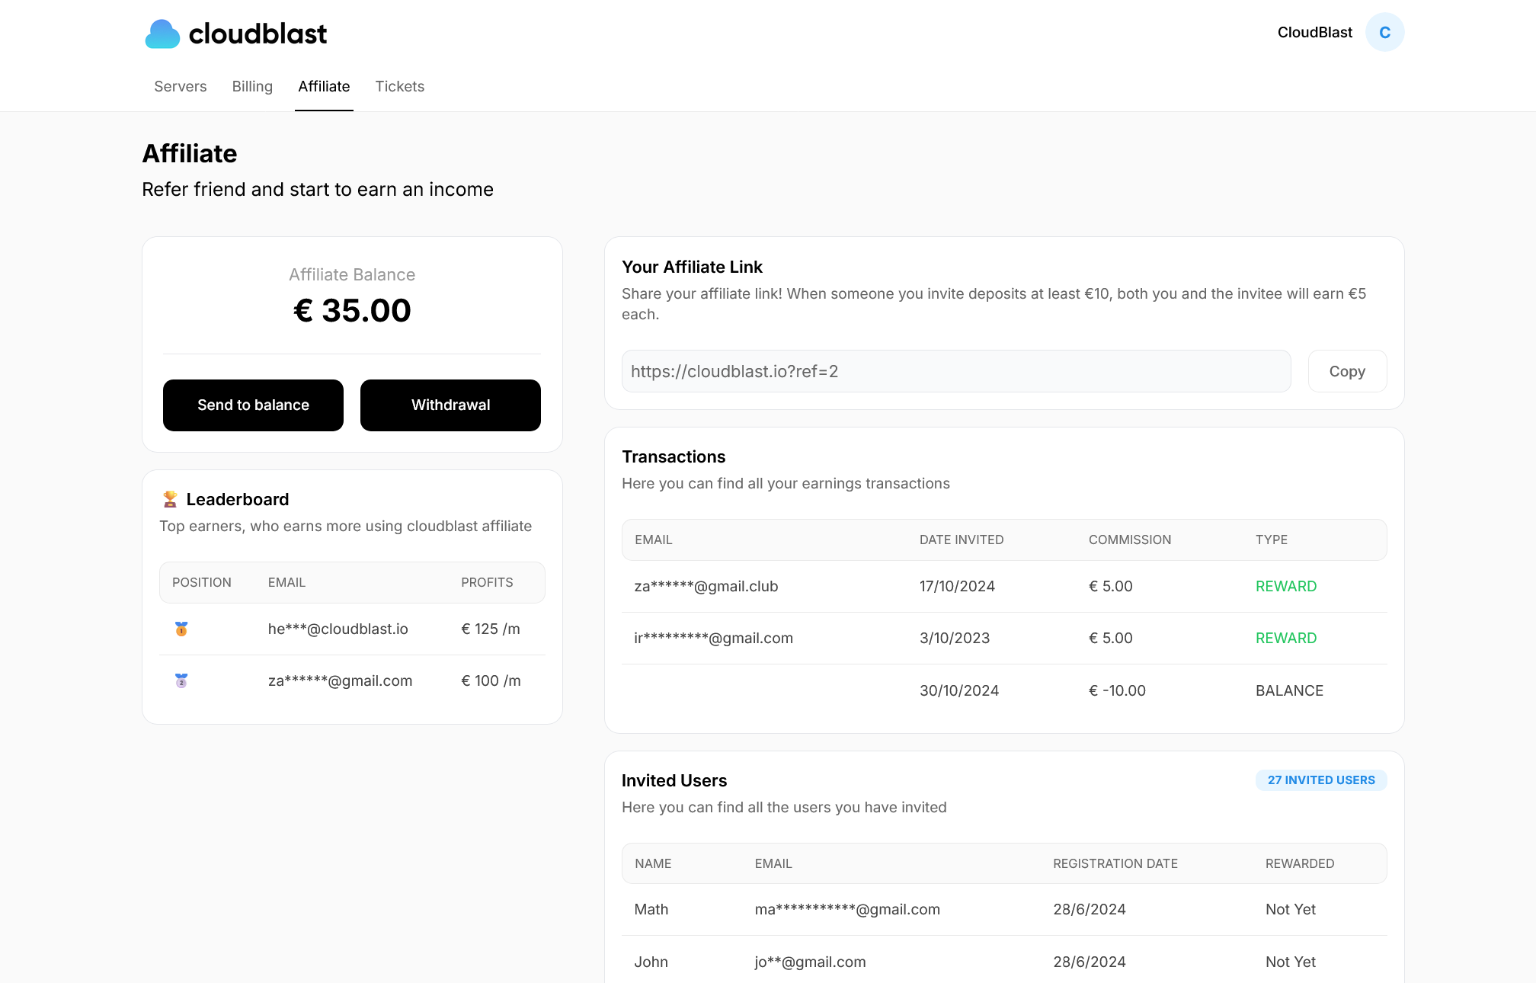Click the CloudBlast account name in header
Image resolution: width=1536 pixels, height=983 pixels.
coord(1314,33)
